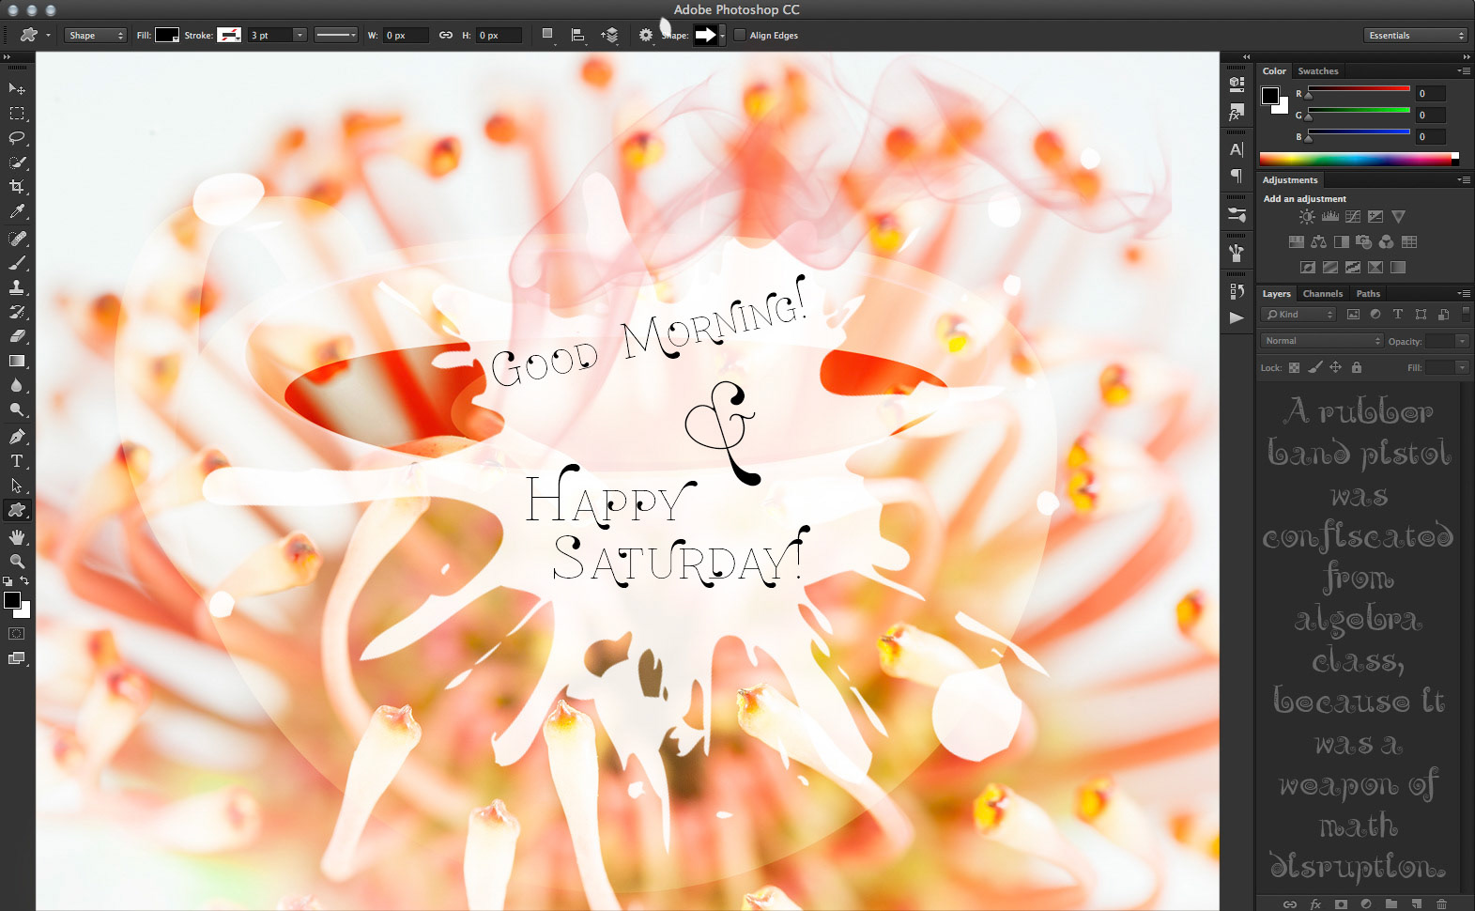Open the Opacity slider dropdown
The image size is (1475, 911).
[x=1462, y=341]
